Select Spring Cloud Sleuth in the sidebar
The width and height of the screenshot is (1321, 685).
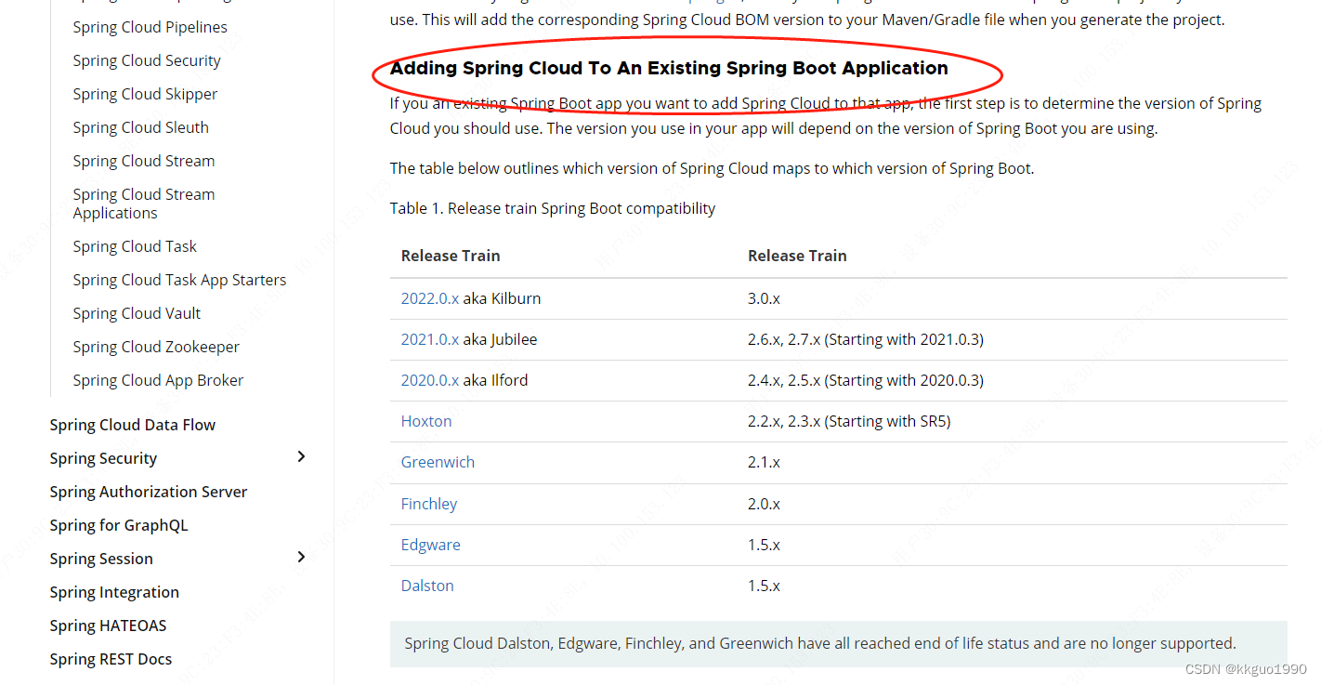[x=140, y=126]
